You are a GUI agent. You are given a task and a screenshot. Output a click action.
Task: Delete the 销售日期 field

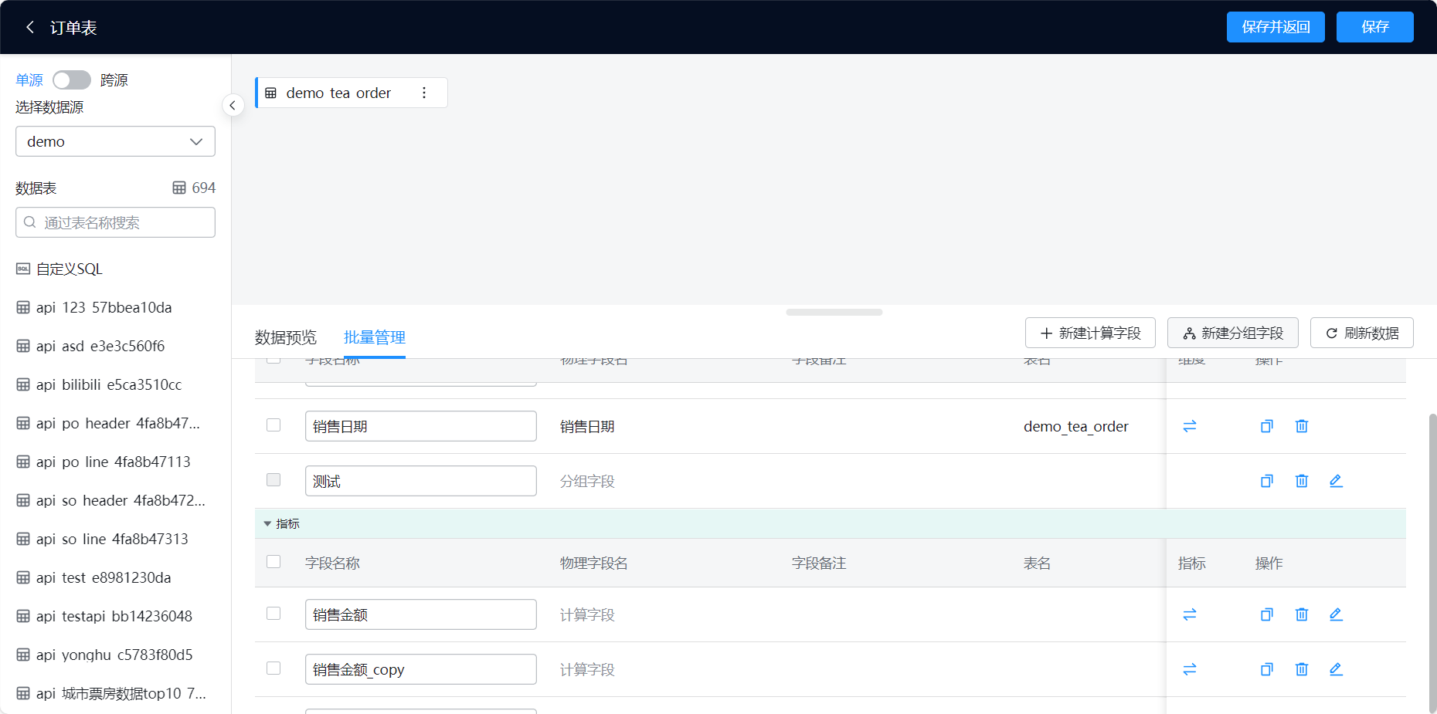pyautogui.click(x=1302, y=426)
